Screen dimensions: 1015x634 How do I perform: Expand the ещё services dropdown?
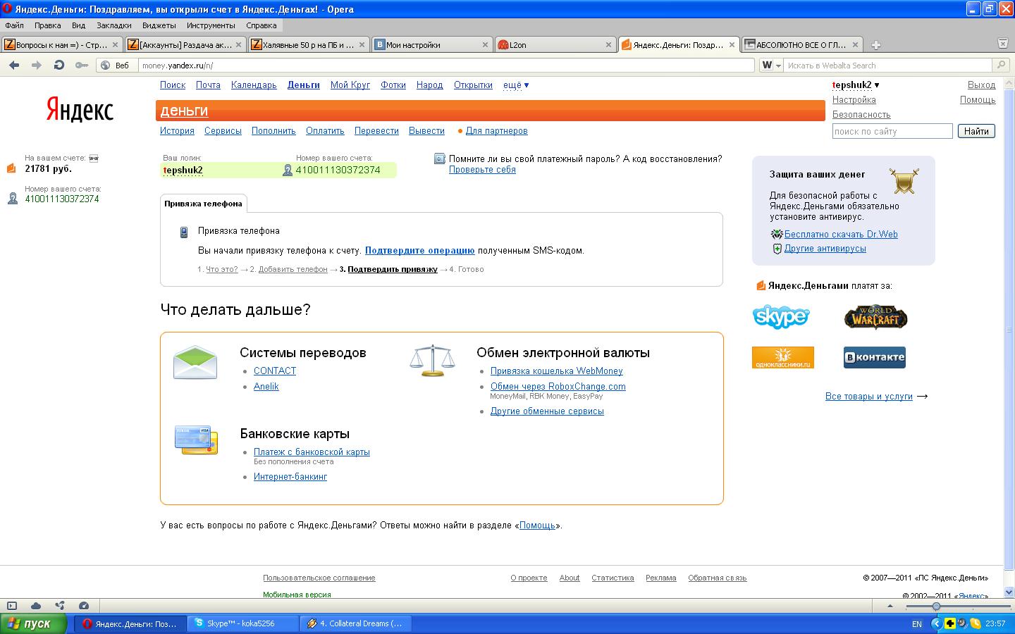[516, 85]
